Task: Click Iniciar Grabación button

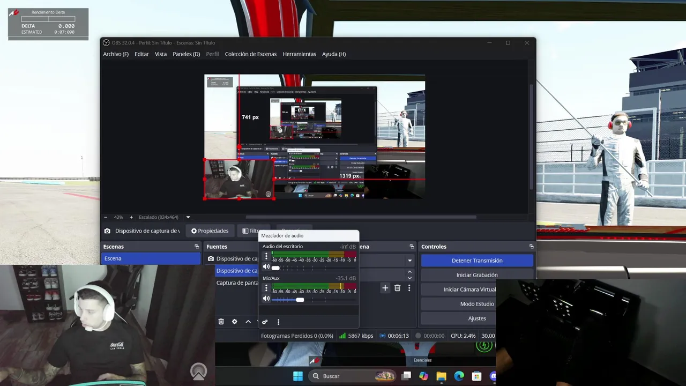Action: coord(477,275)
